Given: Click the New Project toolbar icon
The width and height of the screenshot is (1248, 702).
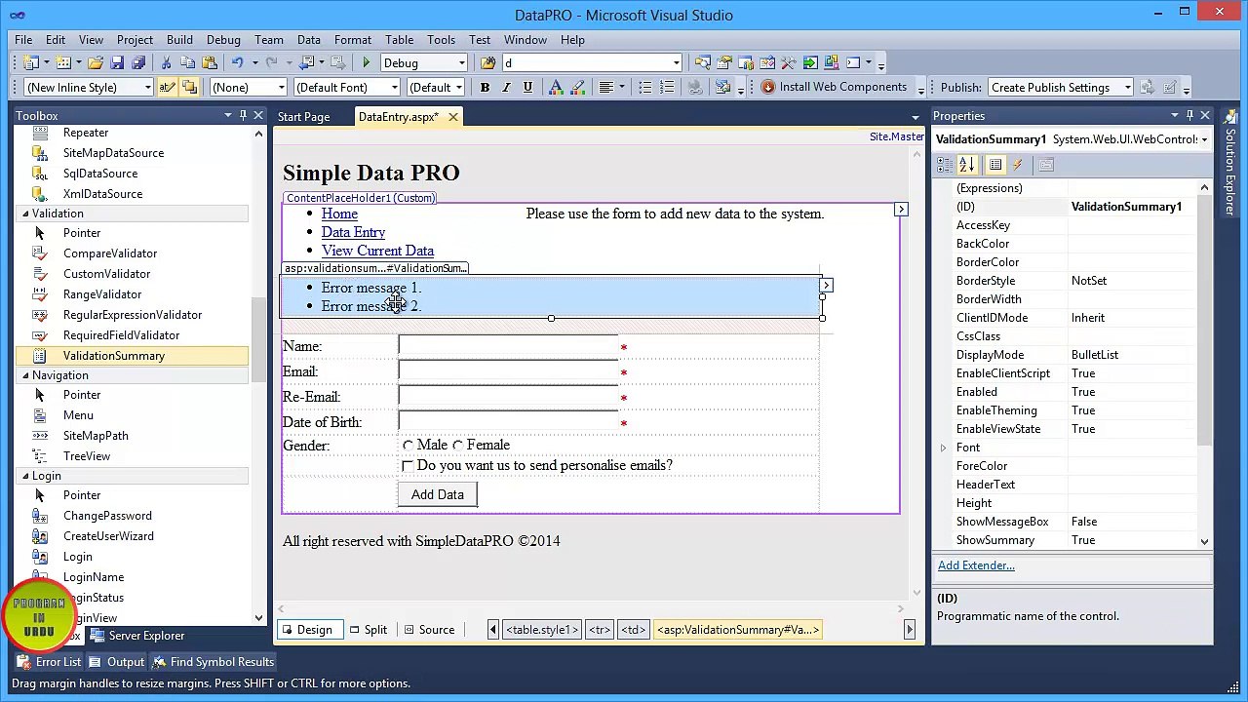Looking at the screenshot, I should click(30, 63).
